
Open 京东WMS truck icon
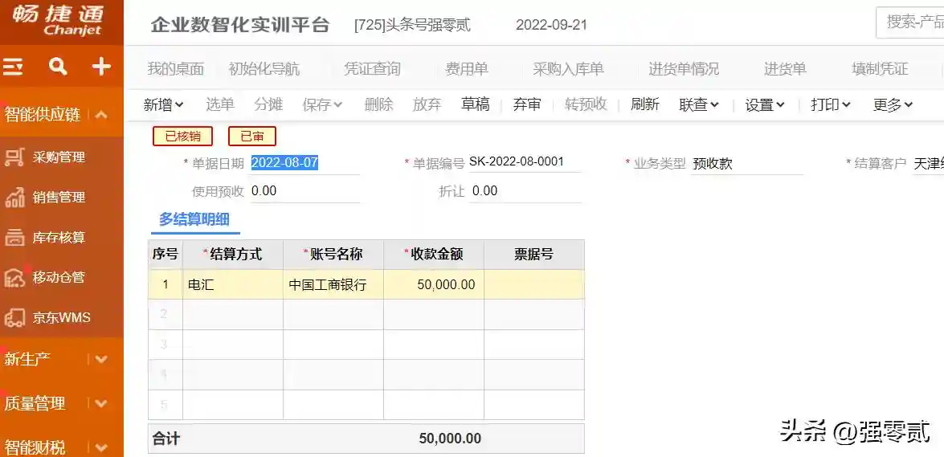coord(14,318)
